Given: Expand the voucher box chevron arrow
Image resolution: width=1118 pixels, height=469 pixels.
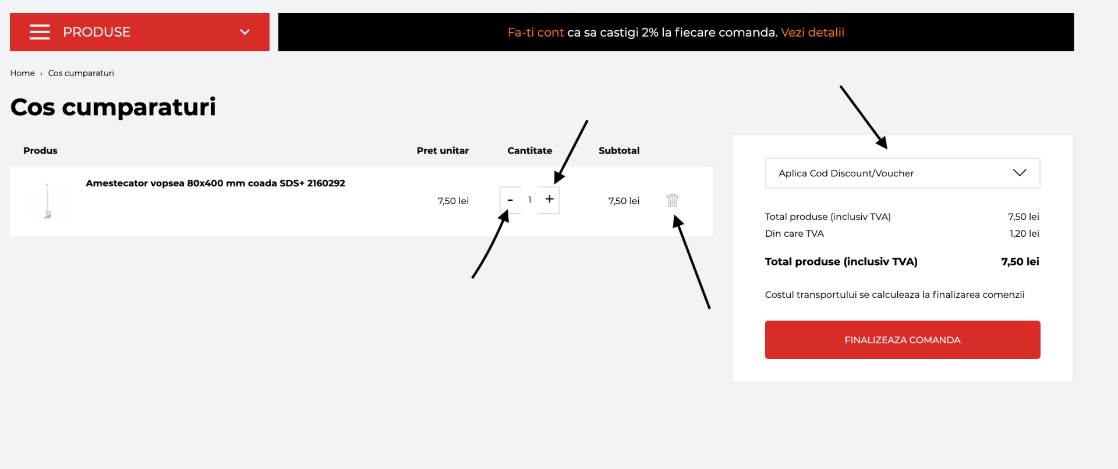Looking at the screenshot, I should pos(1020,173).
